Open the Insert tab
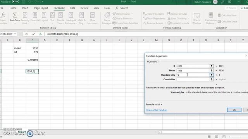The width and height of the screenshot is (248, 139). pos(25,8)
